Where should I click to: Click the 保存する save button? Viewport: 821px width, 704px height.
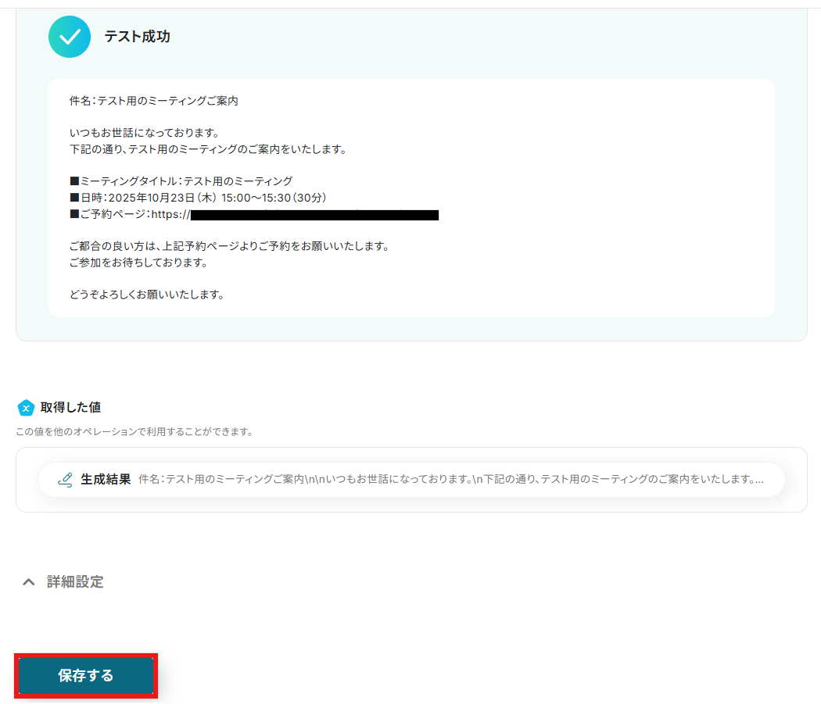[x=86, y=675]
